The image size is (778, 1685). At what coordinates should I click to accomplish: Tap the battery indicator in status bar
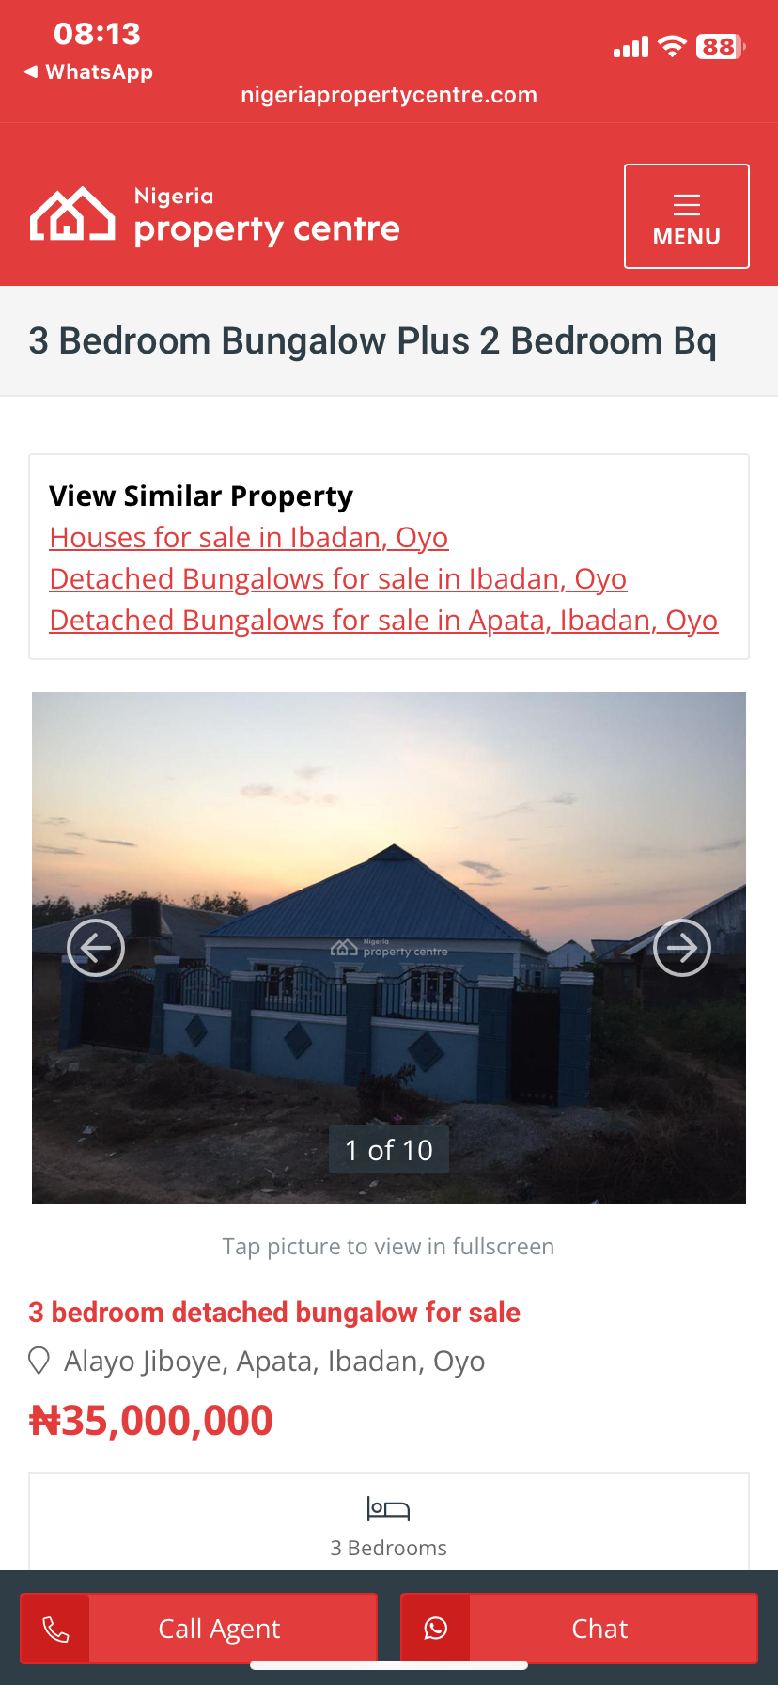[721, 47]
